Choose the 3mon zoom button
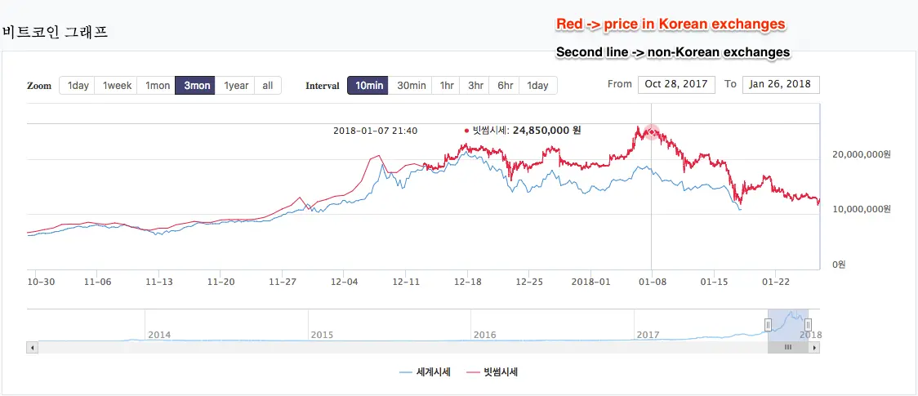The image size is (918, 396). click(x=195, y=86)
